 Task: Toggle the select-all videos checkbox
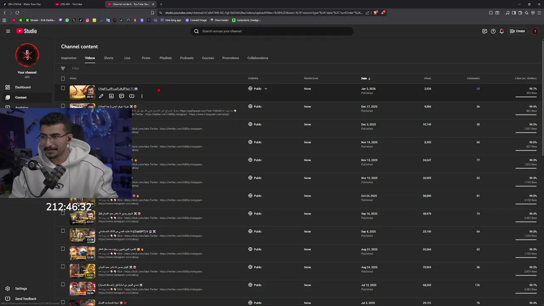[63, 78]
